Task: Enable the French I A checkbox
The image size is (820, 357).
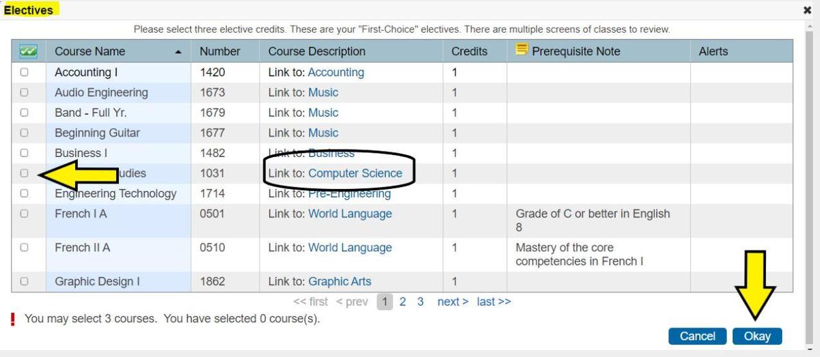Action: coord(25,214)
